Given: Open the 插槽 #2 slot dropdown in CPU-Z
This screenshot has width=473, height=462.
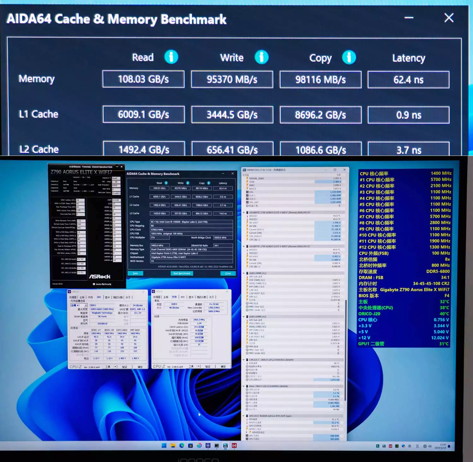Looking at the screenshot, I should pyautogui.click(x=86, y=305).
